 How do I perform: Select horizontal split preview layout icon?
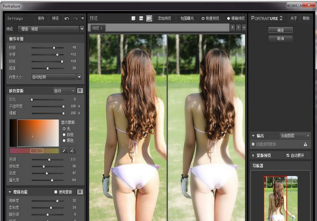coord(141,18)
